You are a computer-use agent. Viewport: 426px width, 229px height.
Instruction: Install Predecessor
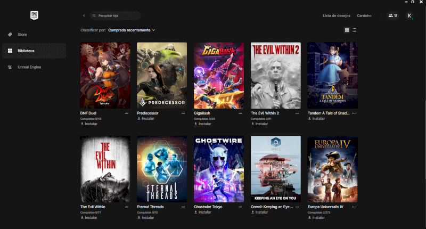[146, 118]
